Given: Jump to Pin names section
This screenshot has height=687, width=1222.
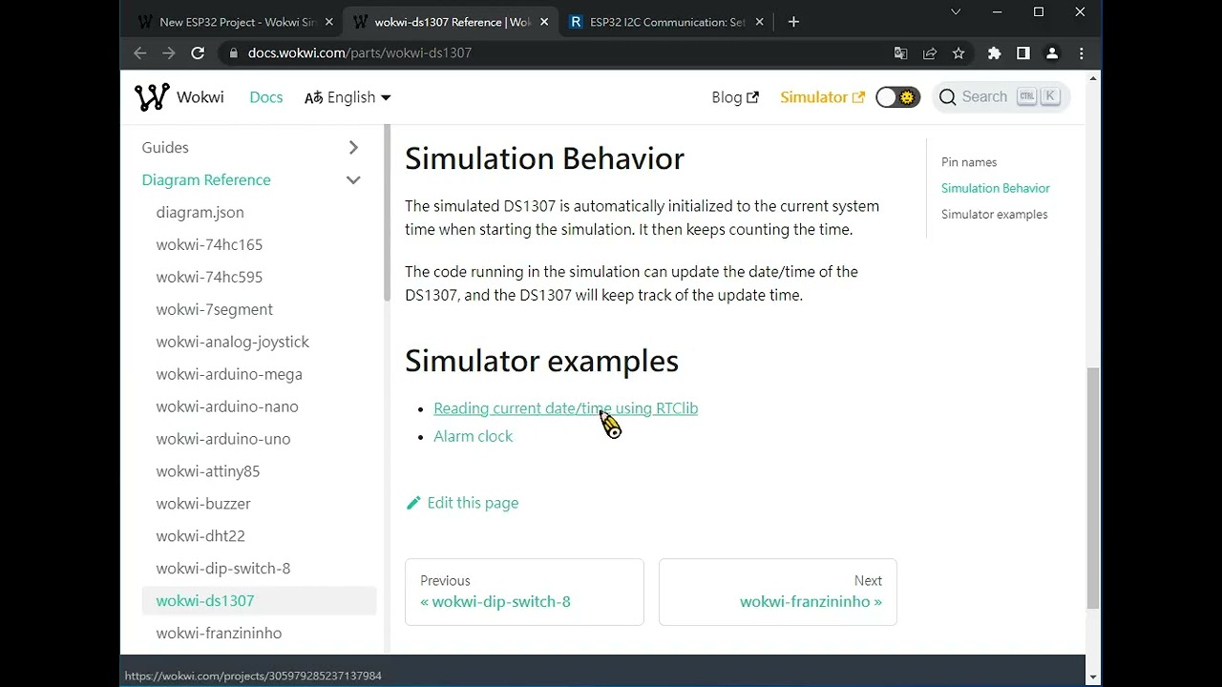Looking at the screenshot, I should click(x=969, y=162).
